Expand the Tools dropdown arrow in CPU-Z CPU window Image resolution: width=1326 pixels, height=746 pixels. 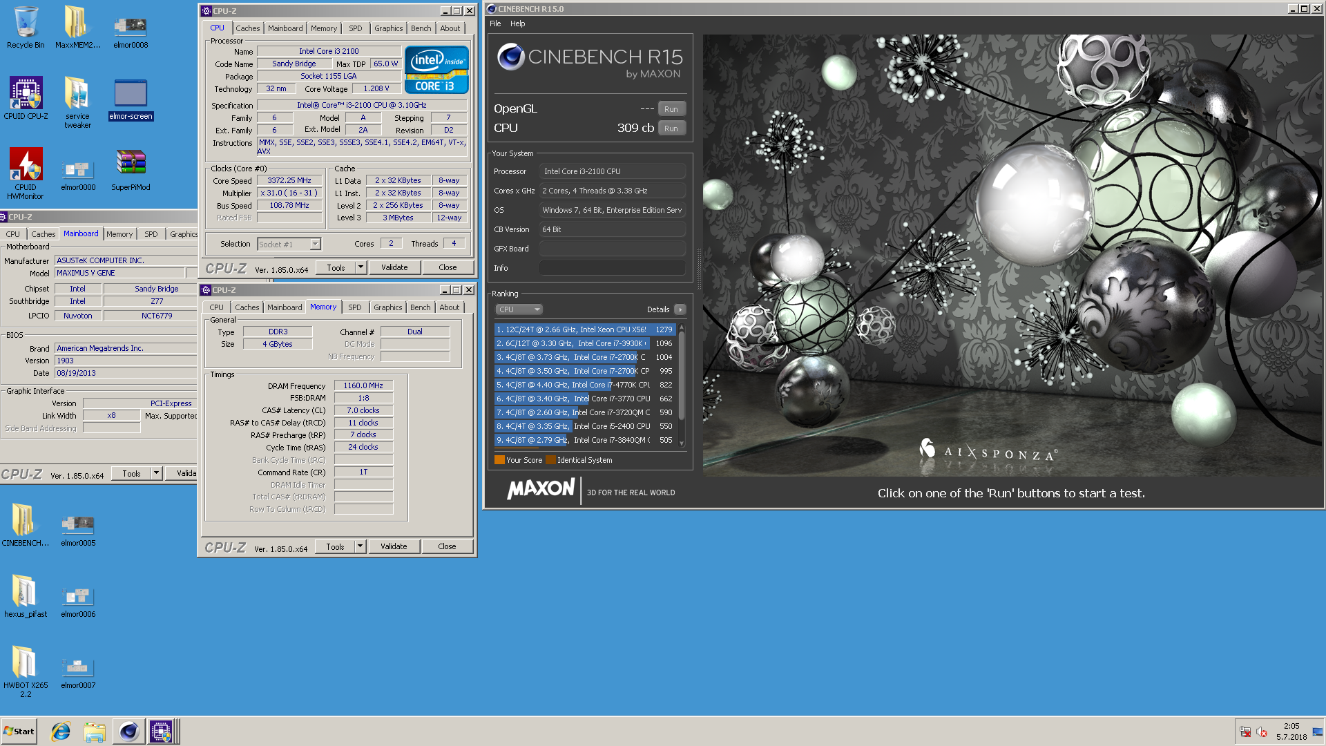coord(361,267)
